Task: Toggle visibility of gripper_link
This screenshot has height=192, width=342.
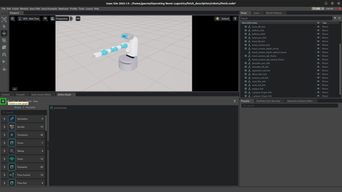Action: pos(318,89)
